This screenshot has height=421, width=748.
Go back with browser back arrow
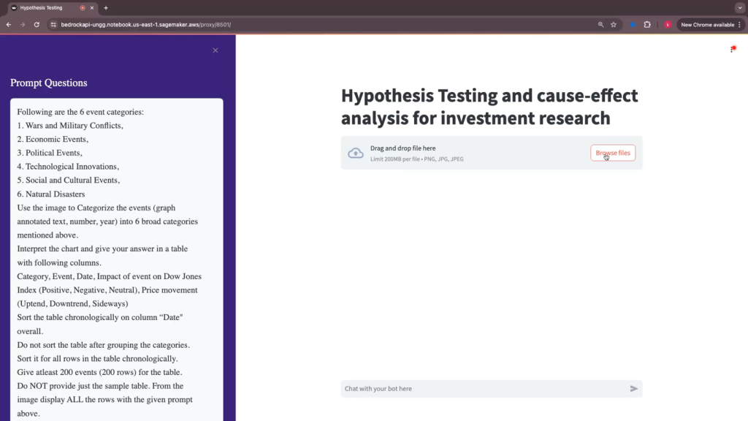pos(9,25)
